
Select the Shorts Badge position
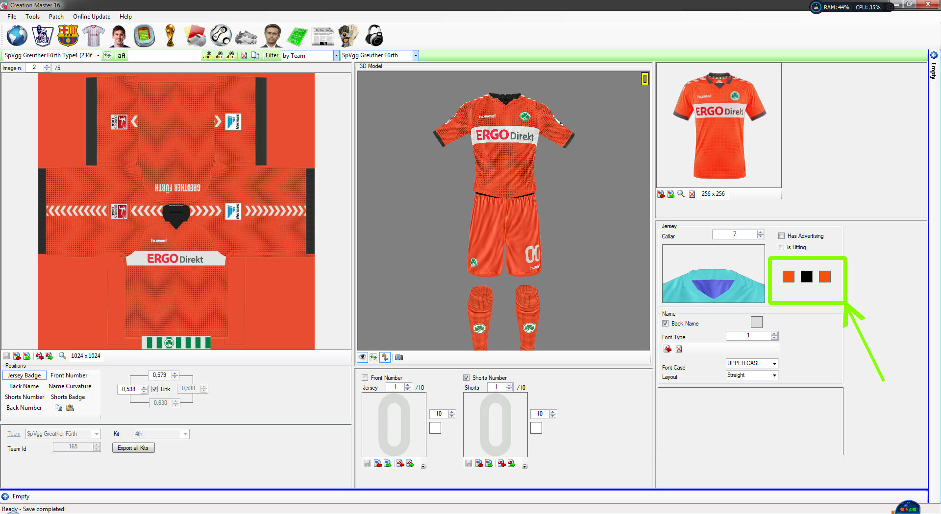pos(68,397)
